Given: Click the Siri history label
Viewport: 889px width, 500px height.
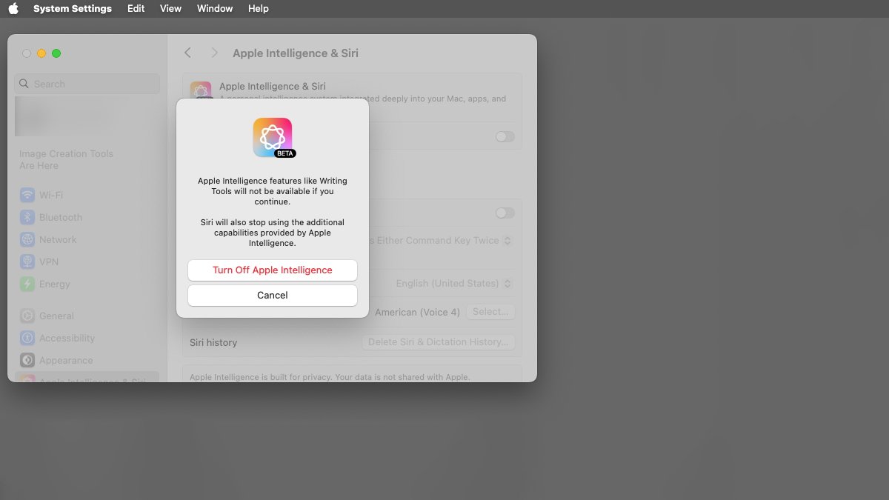Looking at the screenshot, I should 213,342.
